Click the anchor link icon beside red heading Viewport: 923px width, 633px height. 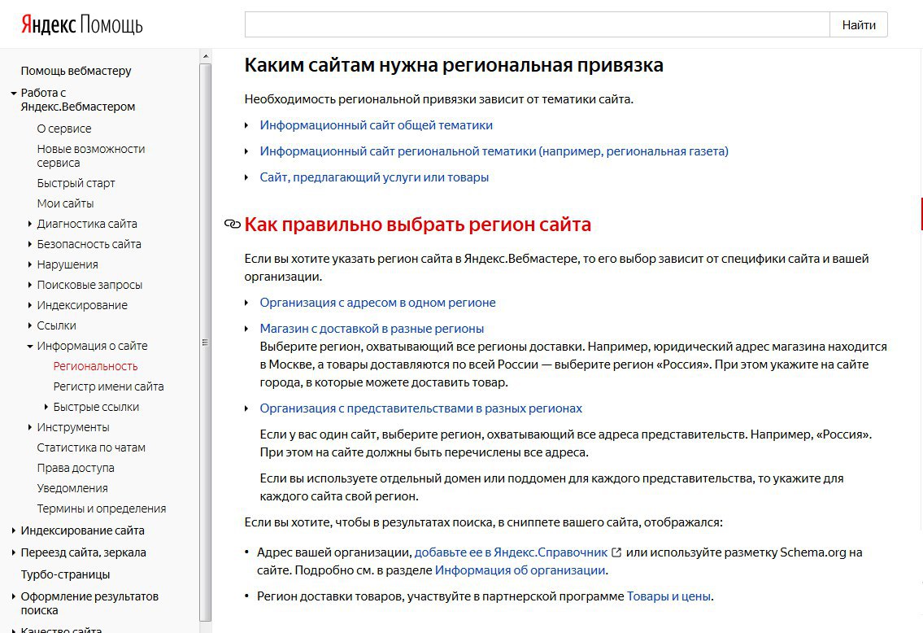233,224
